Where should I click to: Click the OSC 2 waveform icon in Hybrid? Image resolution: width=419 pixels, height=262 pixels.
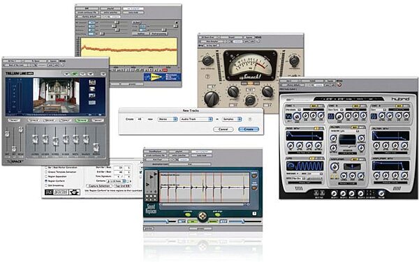point(331,116)
